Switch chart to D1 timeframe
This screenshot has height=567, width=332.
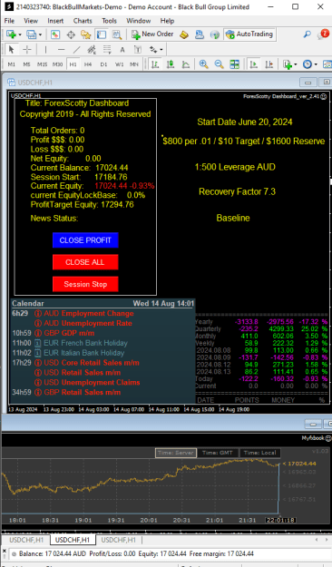pos(103,64)
